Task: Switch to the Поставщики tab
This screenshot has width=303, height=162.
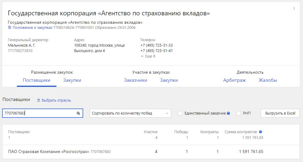Action: point(37,80)
